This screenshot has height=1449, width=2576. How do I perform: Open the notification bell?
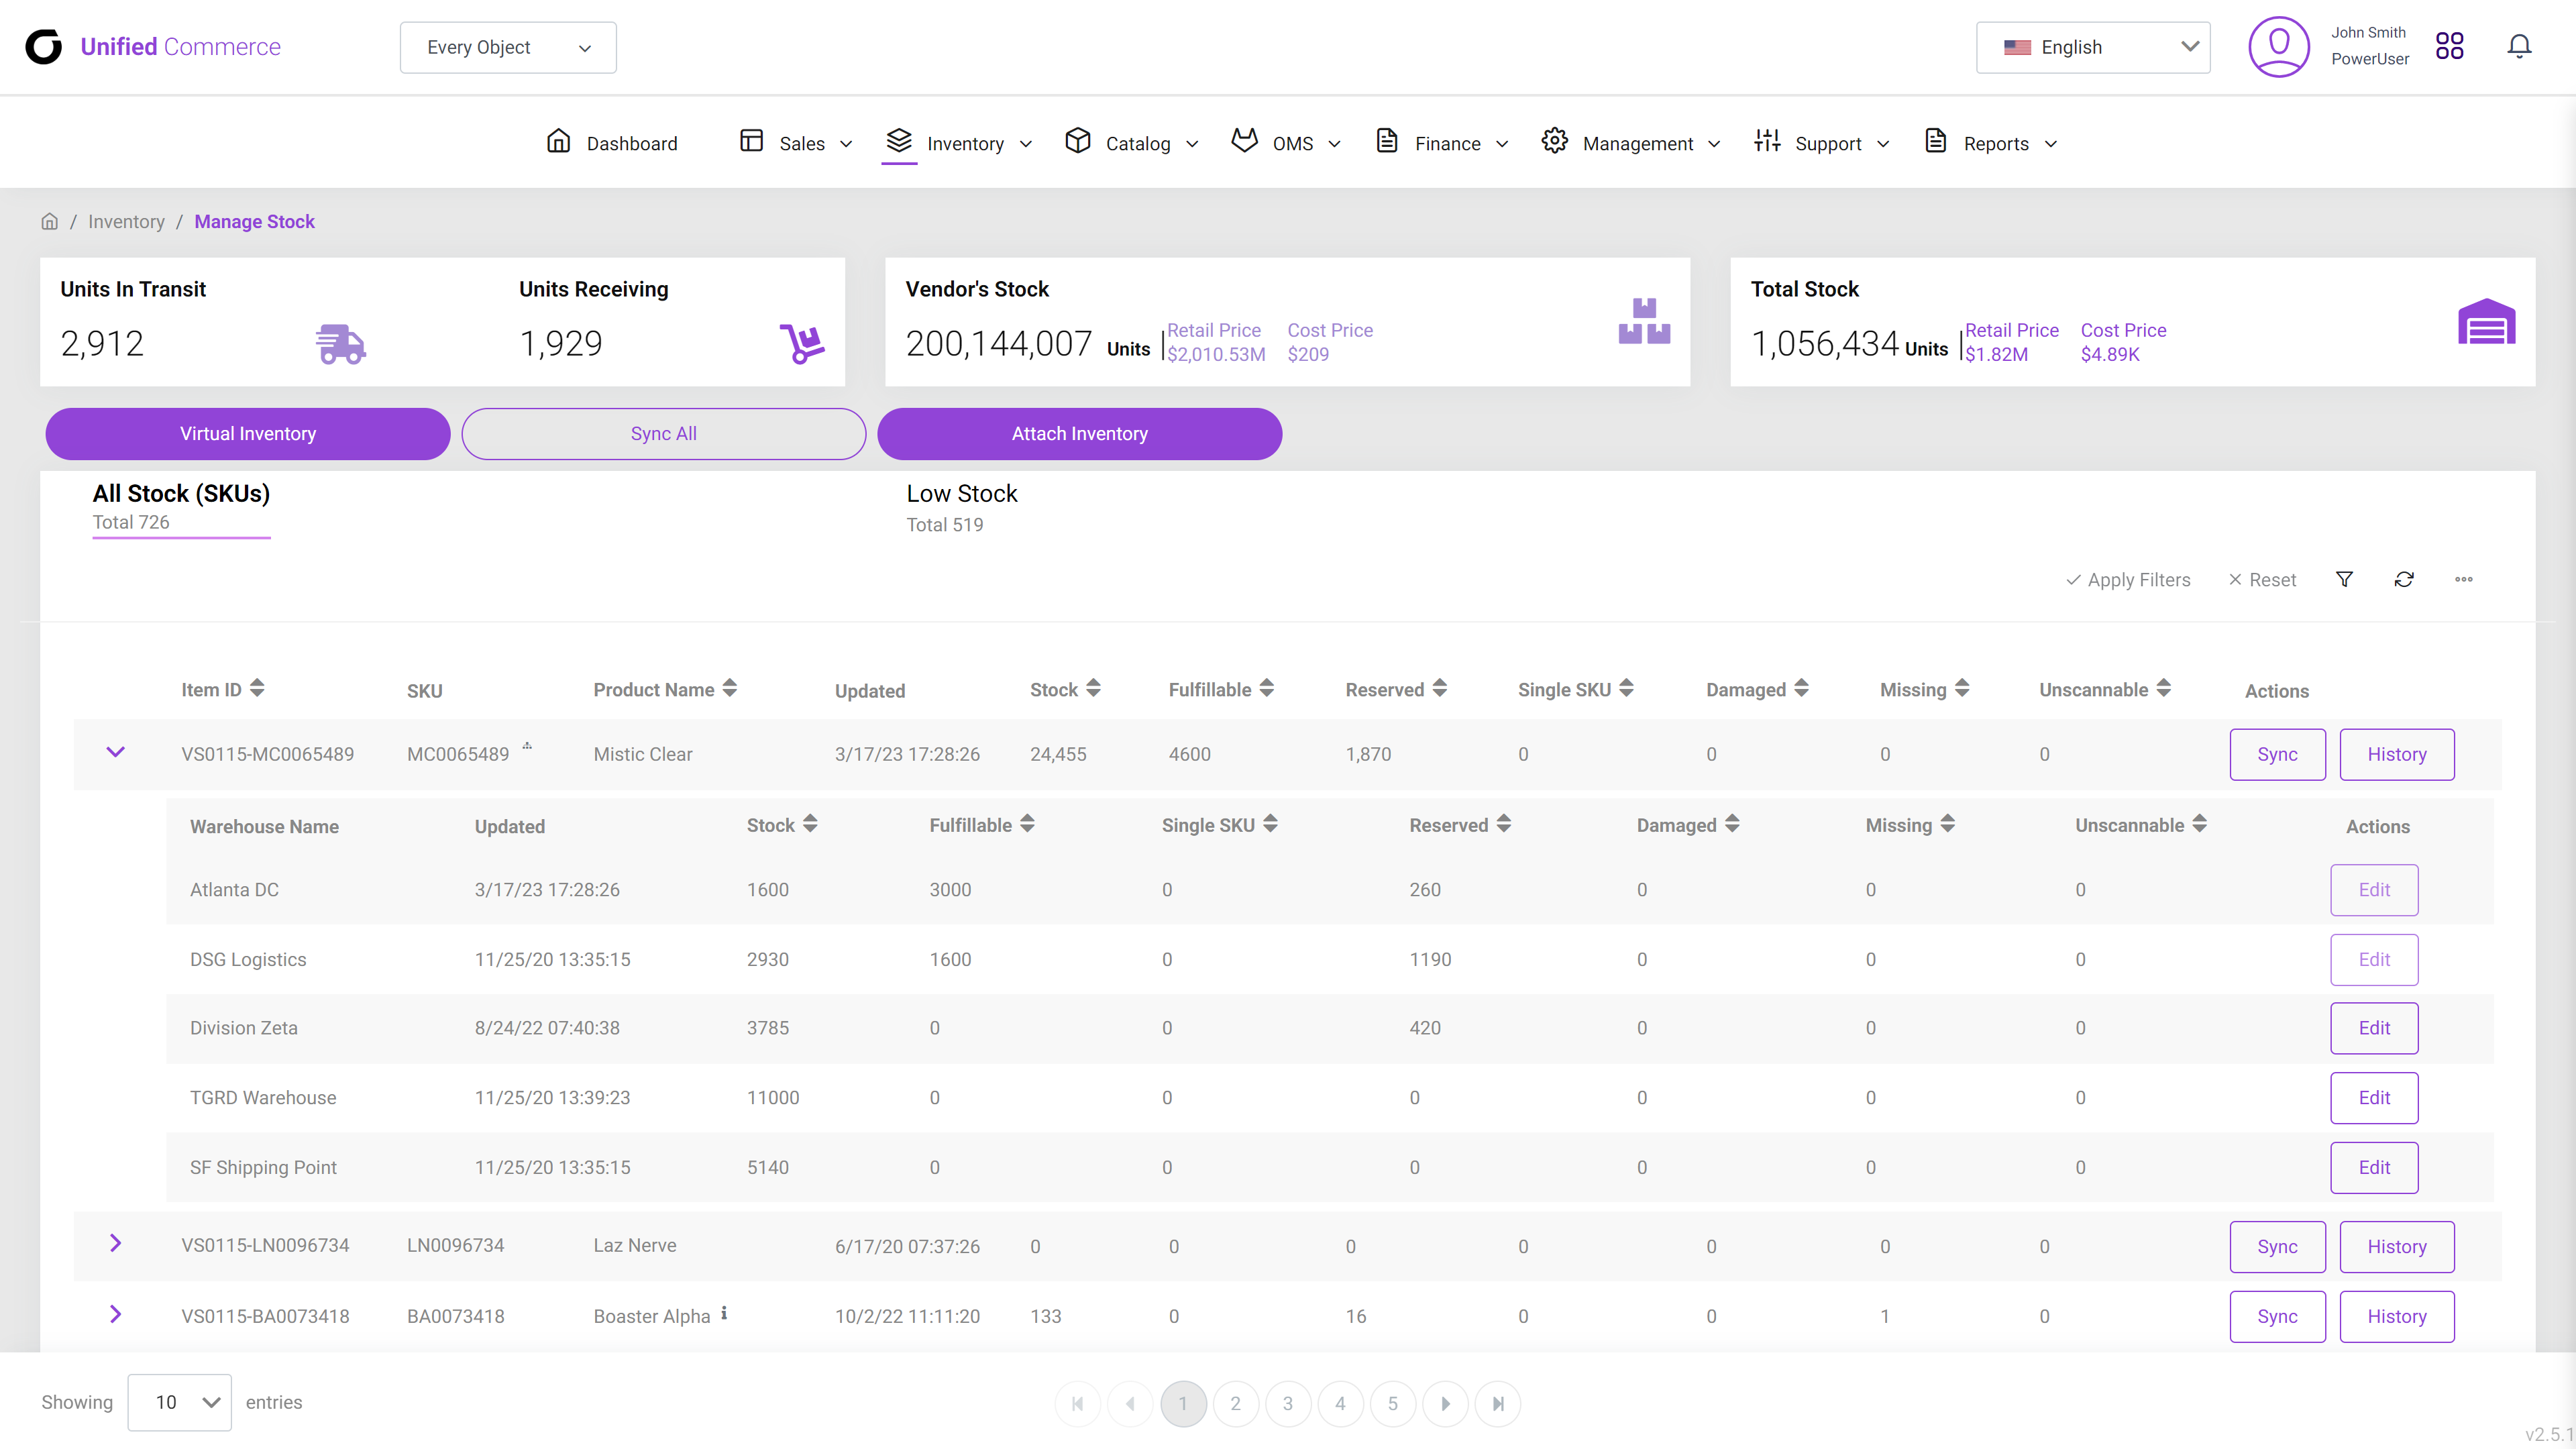click(2518, 46)
